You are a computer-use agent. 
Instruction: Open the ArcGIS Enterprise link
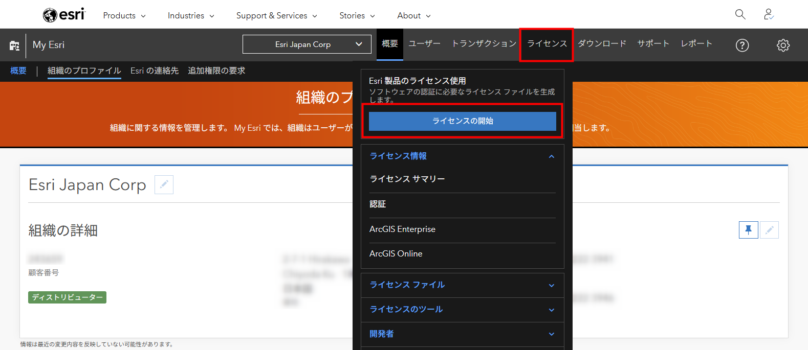click(x=402, y=229)
